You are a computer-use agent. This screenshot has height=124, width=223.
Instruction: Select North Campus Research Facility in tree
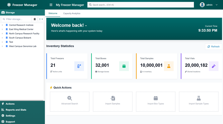24,33
